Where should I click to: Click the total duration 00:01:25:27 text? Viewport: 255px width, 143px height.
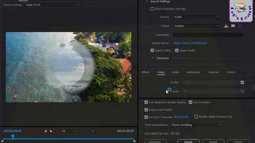click(x=126, y=131)
